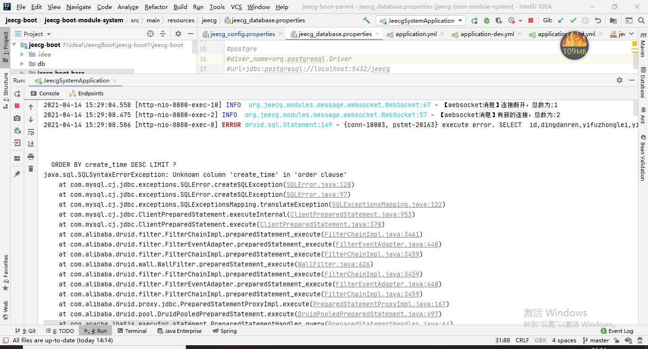The width and height of the screenshot is (648, 349).
Task: Open the Spring tool window
Action: [x=224, y=331]
